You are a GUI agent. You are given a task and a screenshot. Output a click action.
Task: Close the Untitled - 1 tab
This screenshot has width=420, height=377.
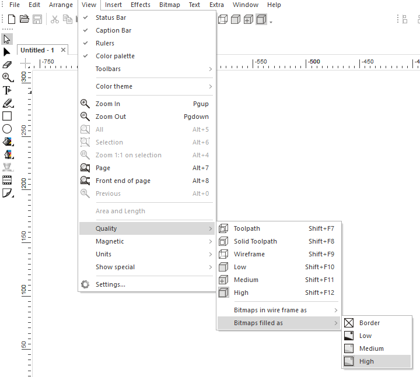point(63,50)
